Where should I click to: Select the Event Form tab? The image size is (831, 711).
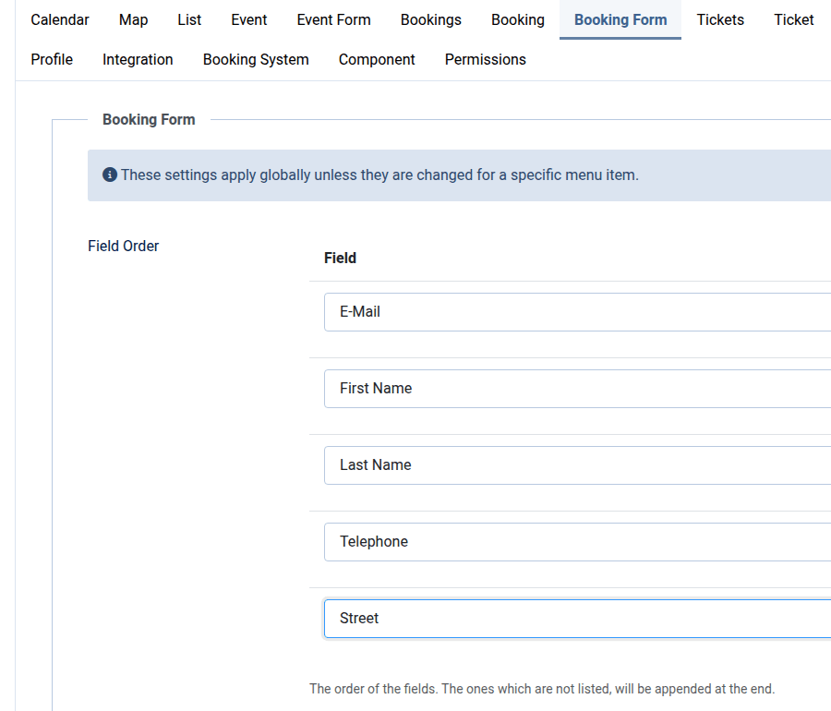click(333, 19)
